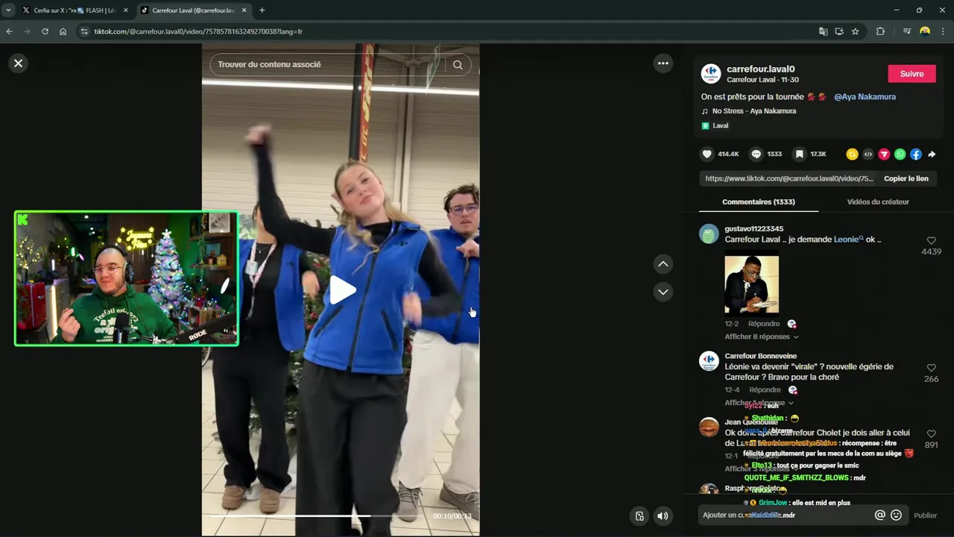View site information icon in the address bar

coord(84,31)
